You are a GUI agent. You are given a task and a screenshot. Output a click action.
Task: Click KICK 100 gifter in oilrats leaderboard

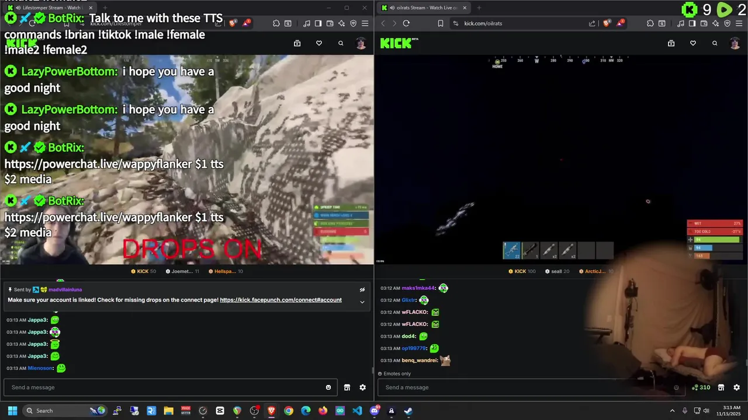pyautogui.click(x=522, y=271)
